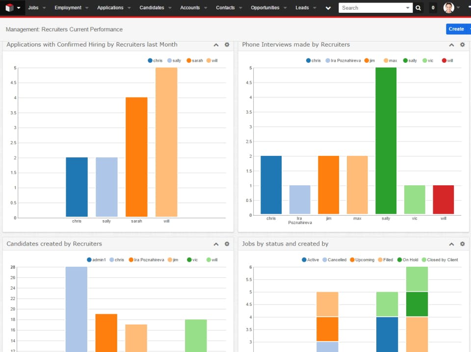The width and height of the screenshot is (471, 352).
Task: Open gear settings for Candidates created by Recruiters
Action: [227, 244]
